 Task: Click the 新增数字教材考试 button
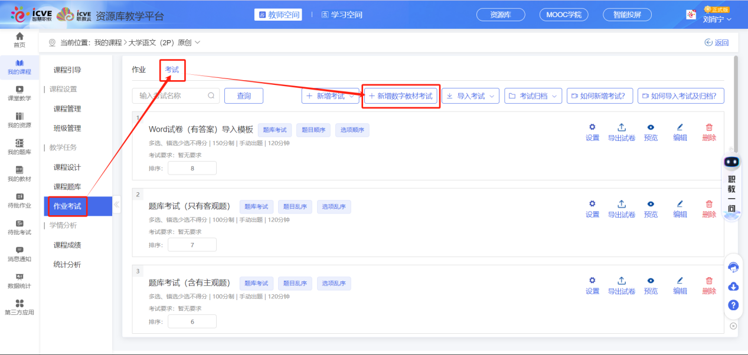click(x=400, y=96)
